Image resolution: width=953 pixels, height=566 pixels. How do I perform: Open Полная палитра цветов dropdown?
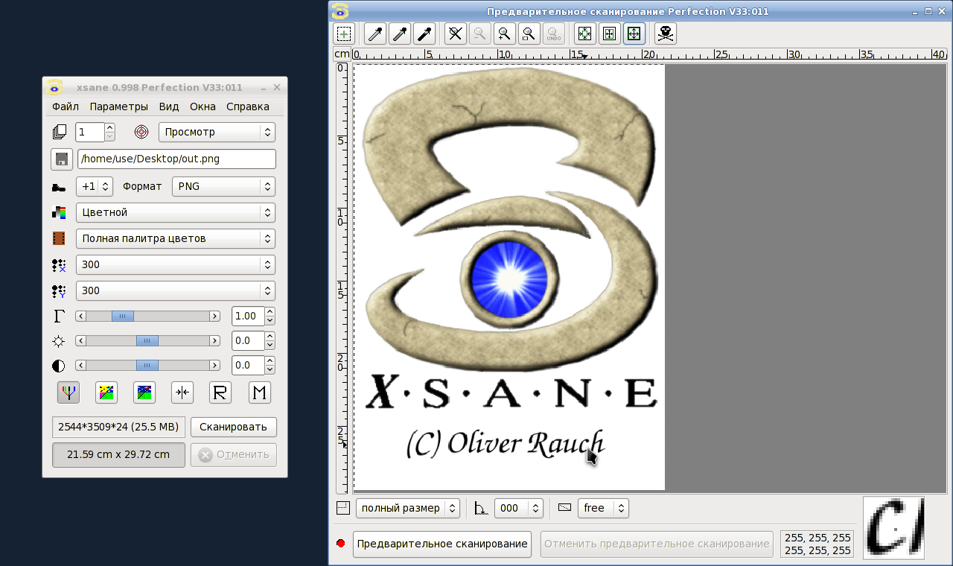tap(176, 238)
